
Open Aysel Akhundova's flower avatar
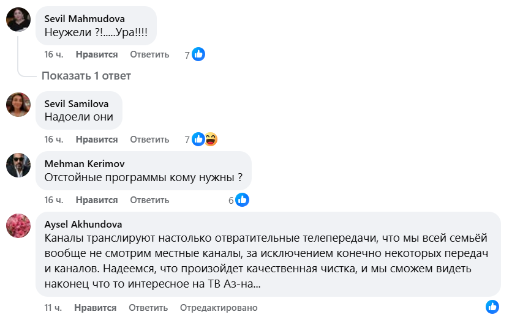click(18, 225)
